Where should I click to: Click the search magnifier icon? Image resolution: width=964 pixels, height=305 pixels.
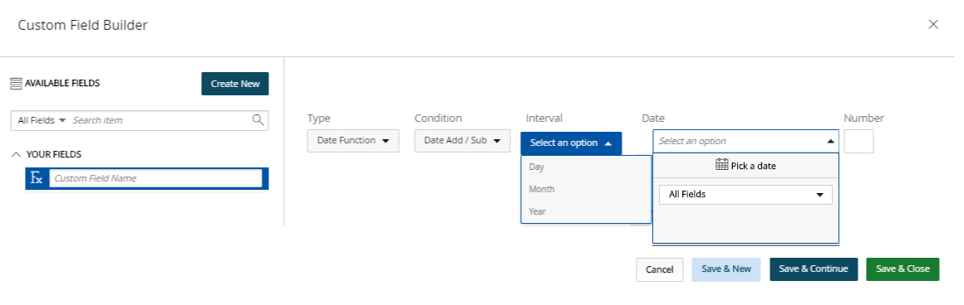(258, 119)
